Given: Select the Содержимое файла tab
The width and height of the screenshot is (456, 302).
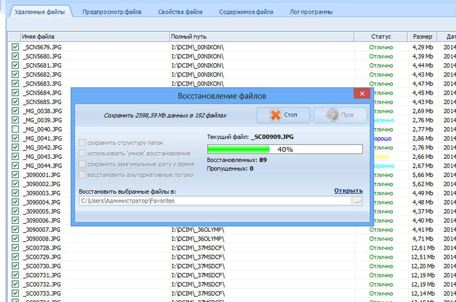Looking at the screenshot, I should coord(246,12).
